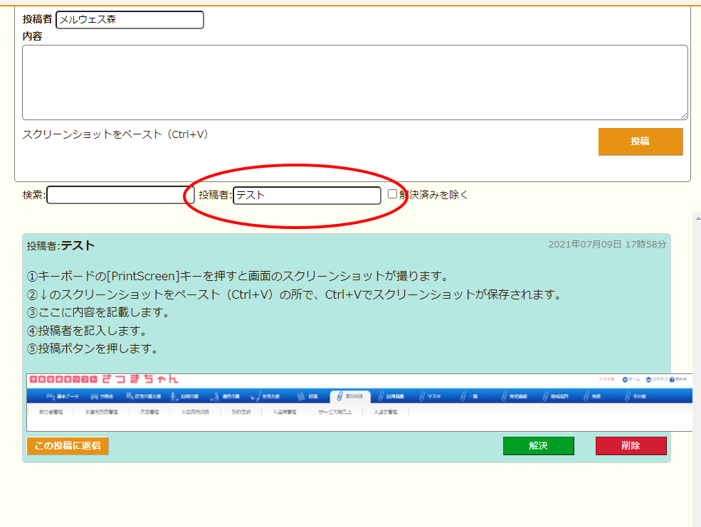The height and width of the screenshot is (527, 701).
Task: Click the orange 投稿 submit button
Action: click(640, 142)
